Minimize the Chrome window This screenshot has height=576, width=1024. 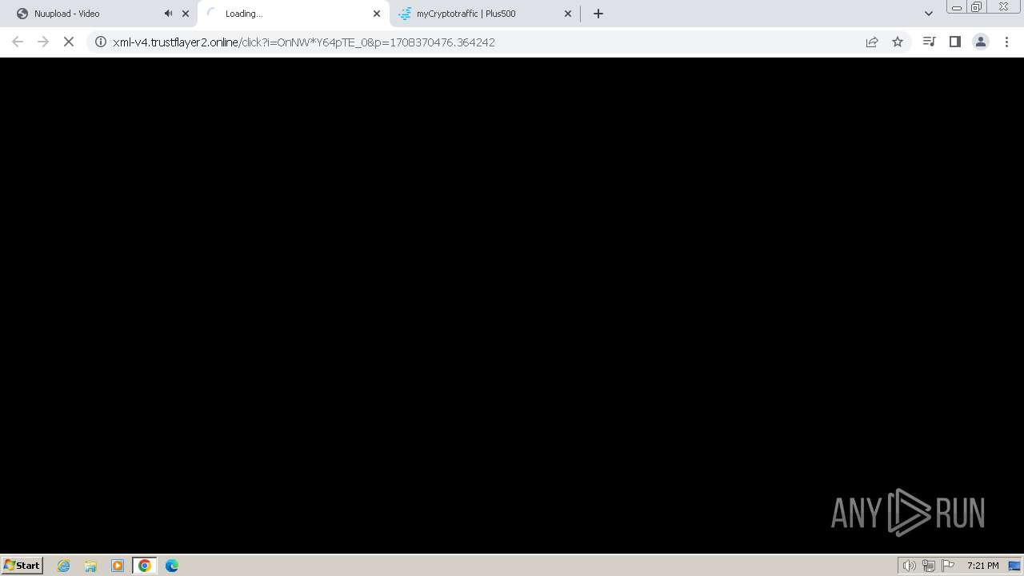[x=956, y=7]
